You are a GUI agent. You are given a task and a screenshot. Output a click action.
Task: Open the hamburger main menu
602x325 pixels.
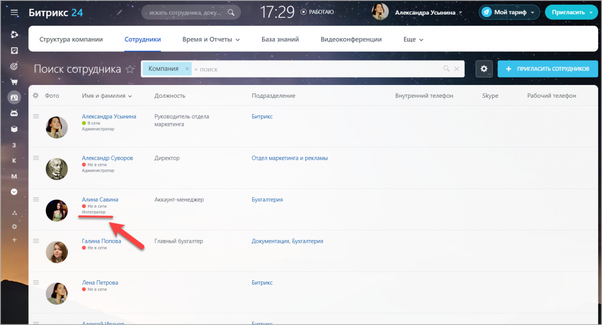14,13
